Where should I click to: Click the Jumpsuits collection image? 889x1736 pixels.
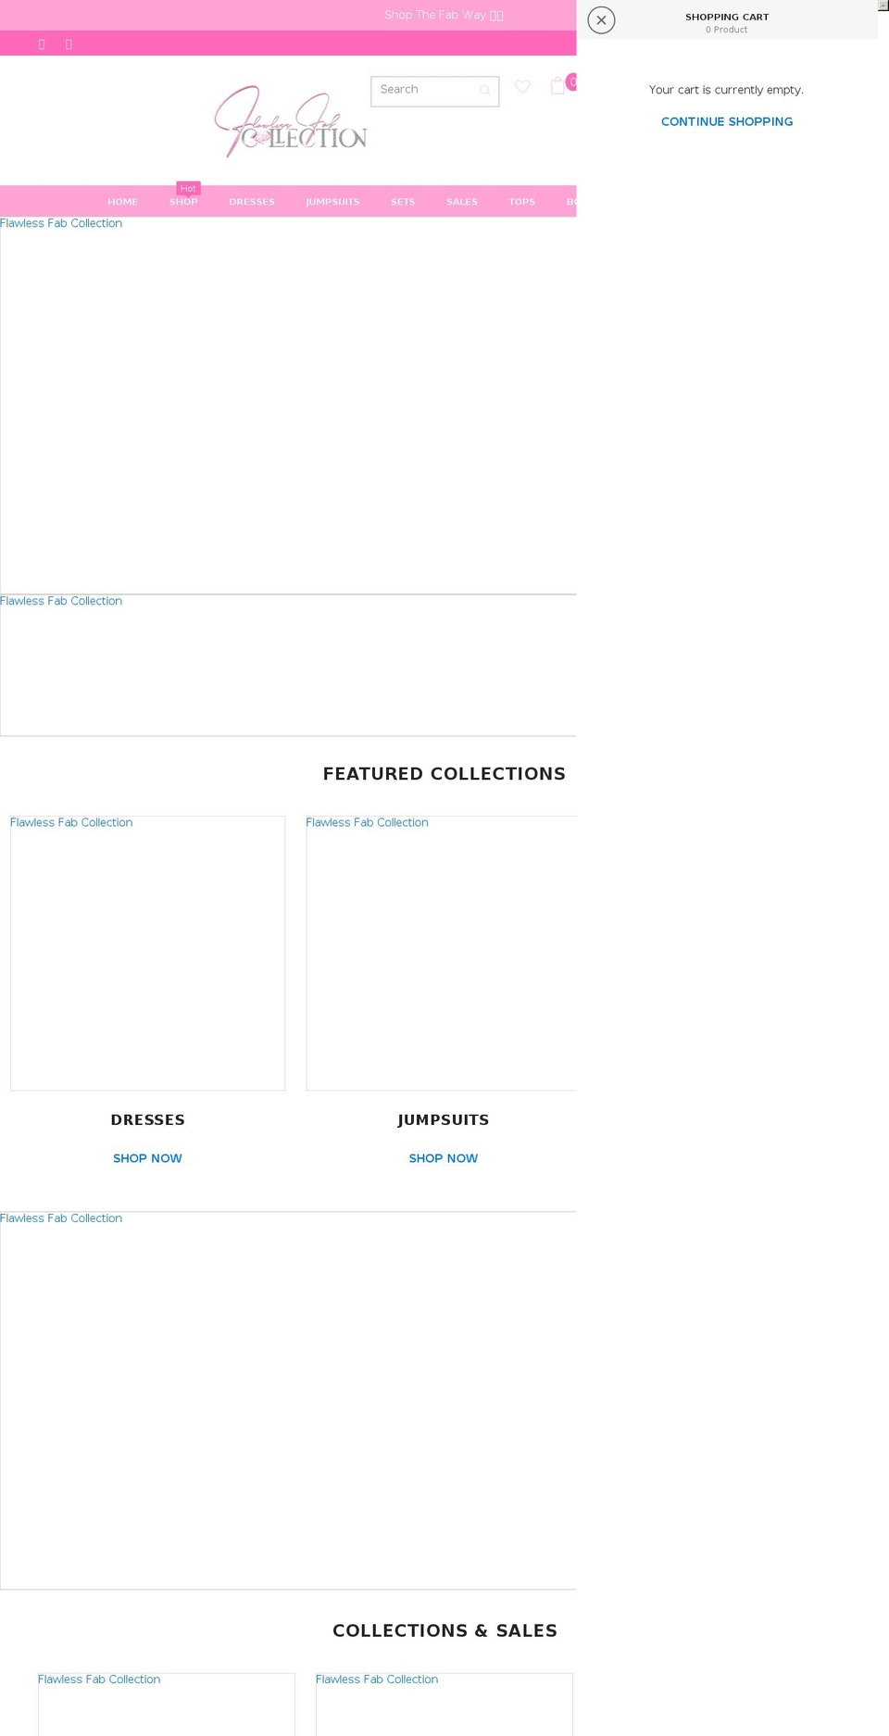(x=441, y=953)
